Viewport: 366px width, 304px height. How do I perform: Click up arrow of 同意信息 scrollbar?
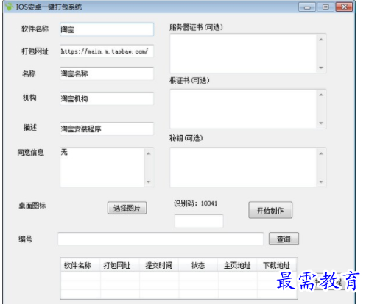(149, 153)
